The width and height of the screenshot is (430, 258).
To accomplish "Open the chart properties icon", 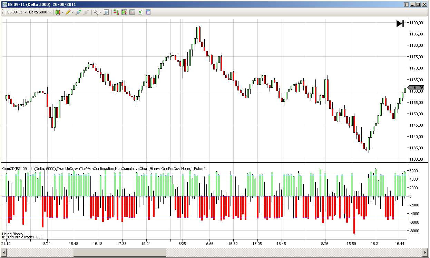I will [148, 12].
